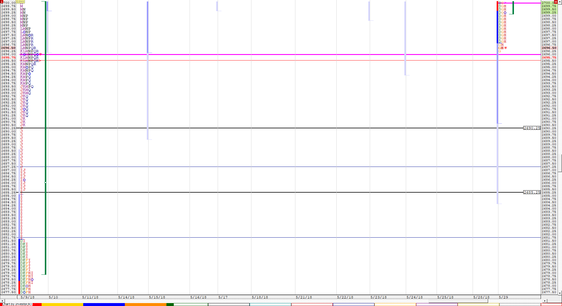Click highlighted 2696.50 on the right price axis
The width and height of the screenshot is (562, 306).
(549, 48)
